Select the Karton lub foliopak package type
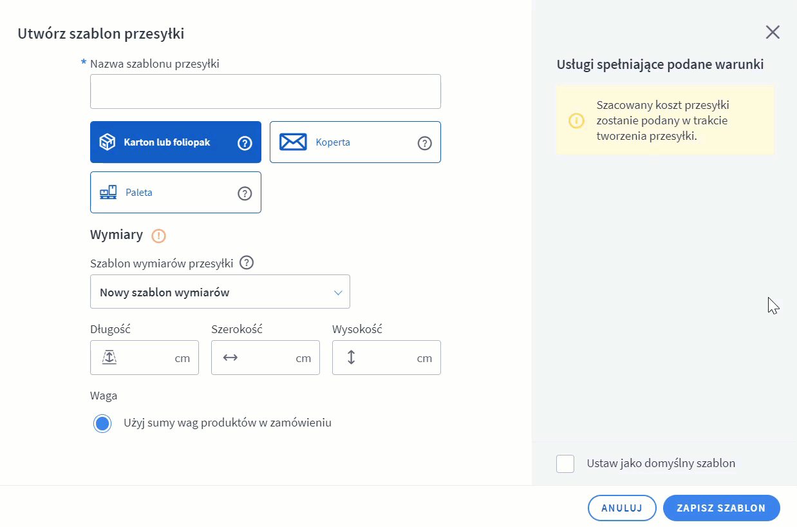 point(167,142)
